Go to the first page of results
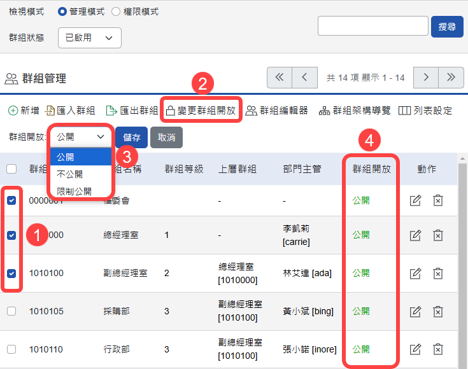This screenshot has height=369, width=468. coord(279,78)
